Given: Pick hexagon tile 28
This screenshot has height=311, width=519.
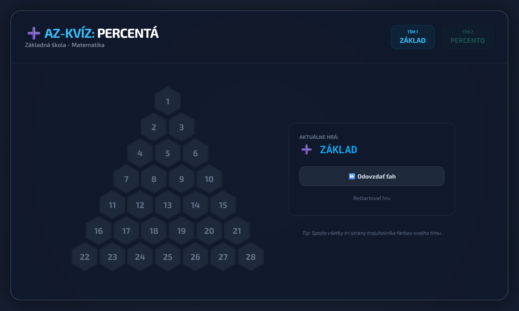Looking at the screenshot, I should 251,257.
